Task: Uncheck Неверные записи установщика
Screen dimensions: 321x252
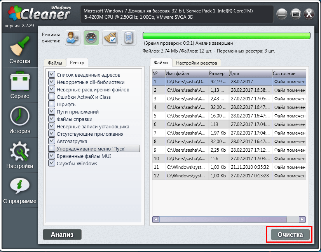Action: 52,126
